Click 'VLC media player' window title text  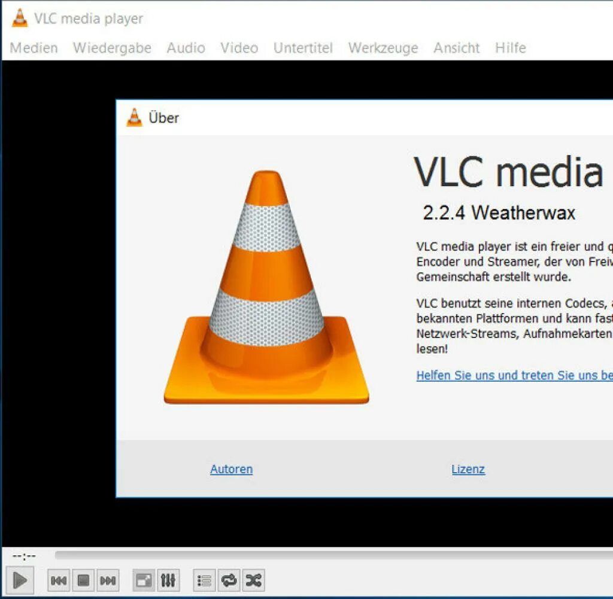pos(89,19)
